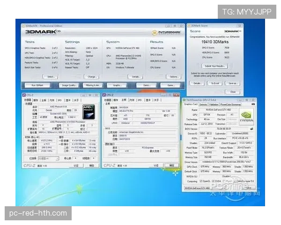Click the "19410 3DMarks" score text
This screenshot has height=225, width=281.
[x=215, y=42]
